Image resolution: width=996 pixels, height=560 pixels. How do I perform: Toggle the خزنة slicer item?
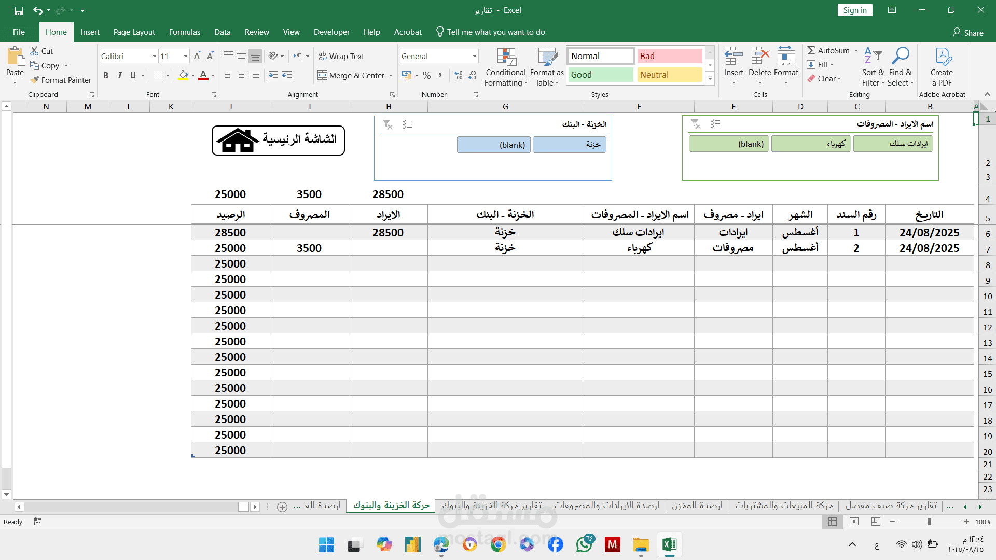point(569,145)
